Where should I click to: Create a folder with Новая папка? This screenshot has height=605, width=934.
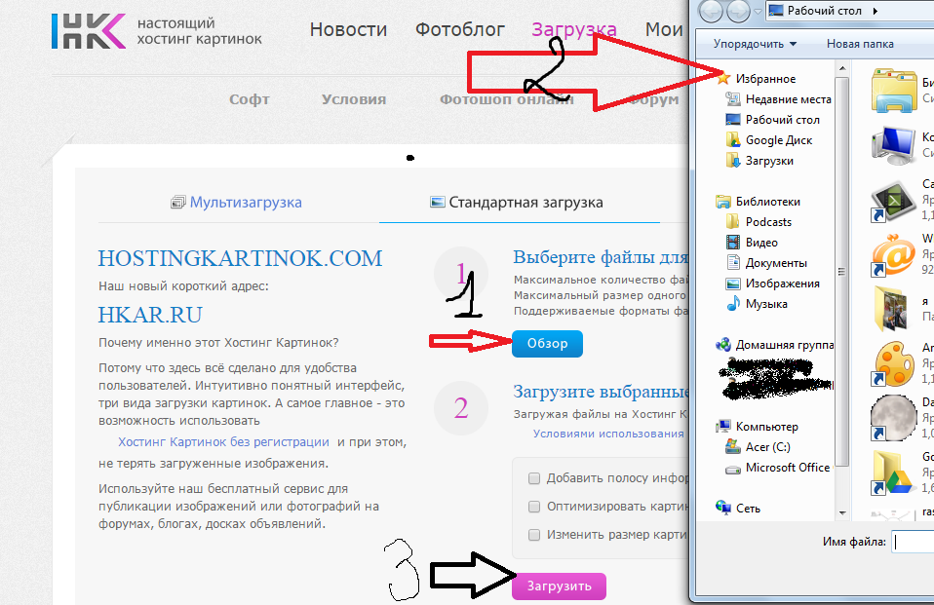(860, 44)
